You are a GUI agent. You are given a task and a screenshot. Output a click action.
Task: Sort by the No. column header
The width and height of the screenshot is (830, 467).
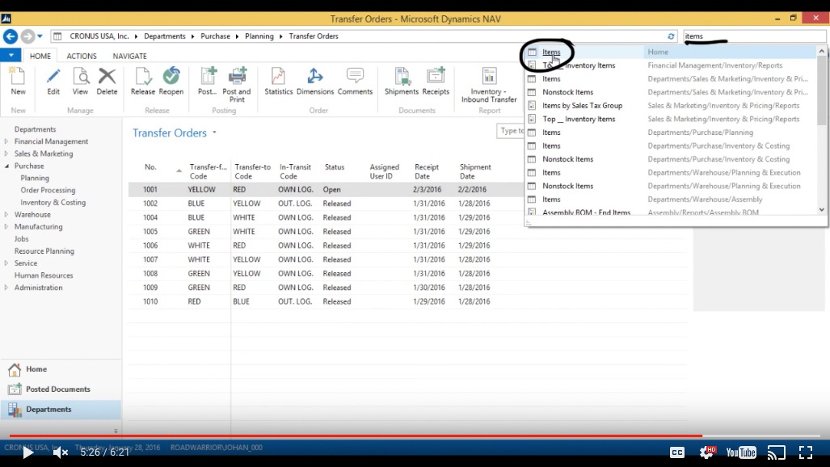pos(150,166)
